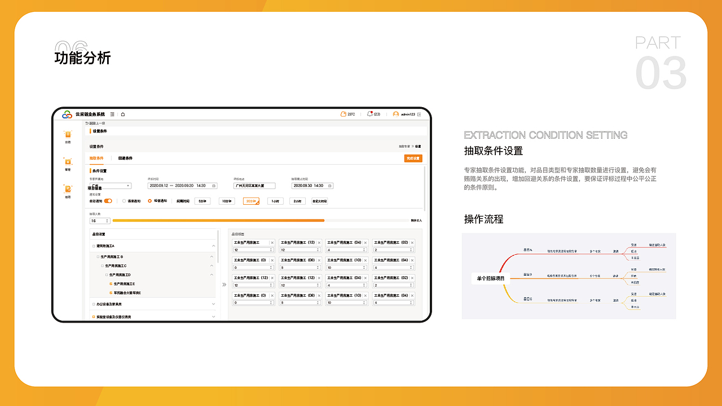Check the 生产用房施工C checkbox
The image size is (722, 406).
[102, 266]
